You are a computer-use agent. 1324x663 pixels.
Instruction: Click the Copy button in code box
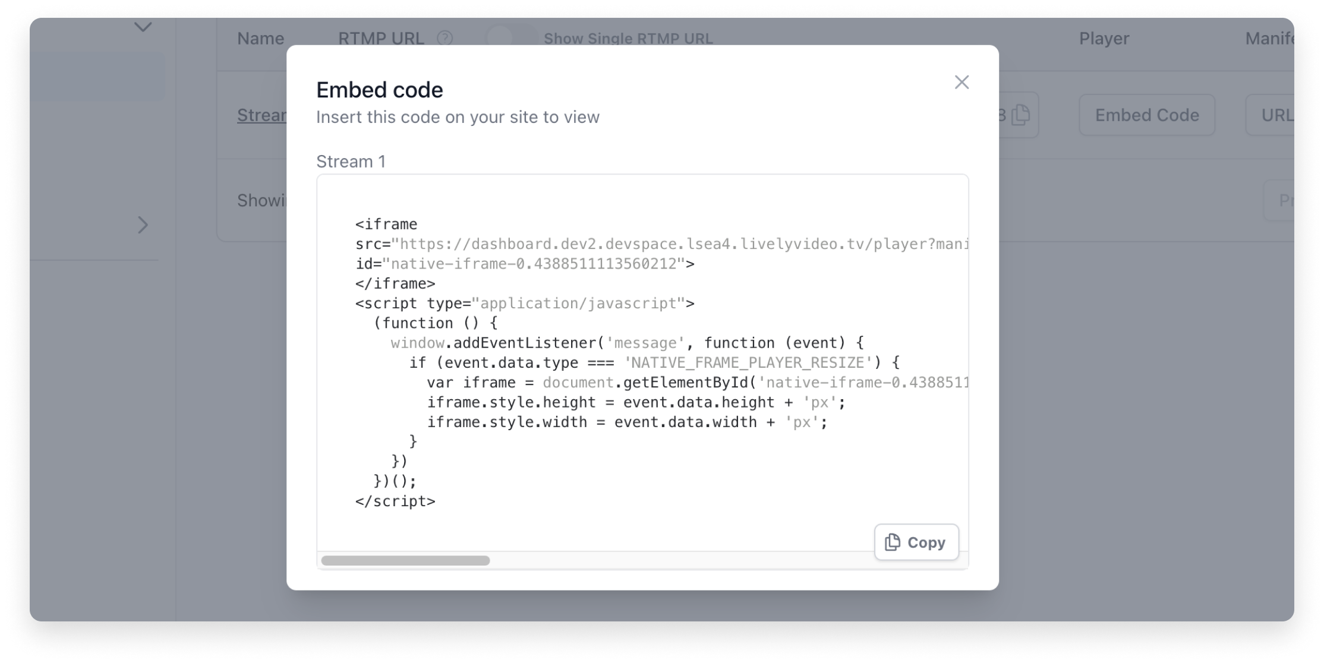(x=916, y=542)
